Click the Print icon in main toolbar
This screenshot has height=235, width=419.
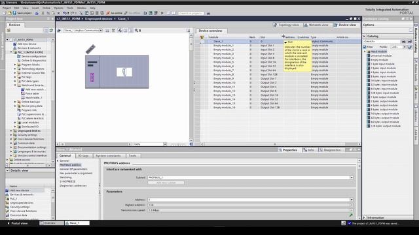click(x=37, y=13)
